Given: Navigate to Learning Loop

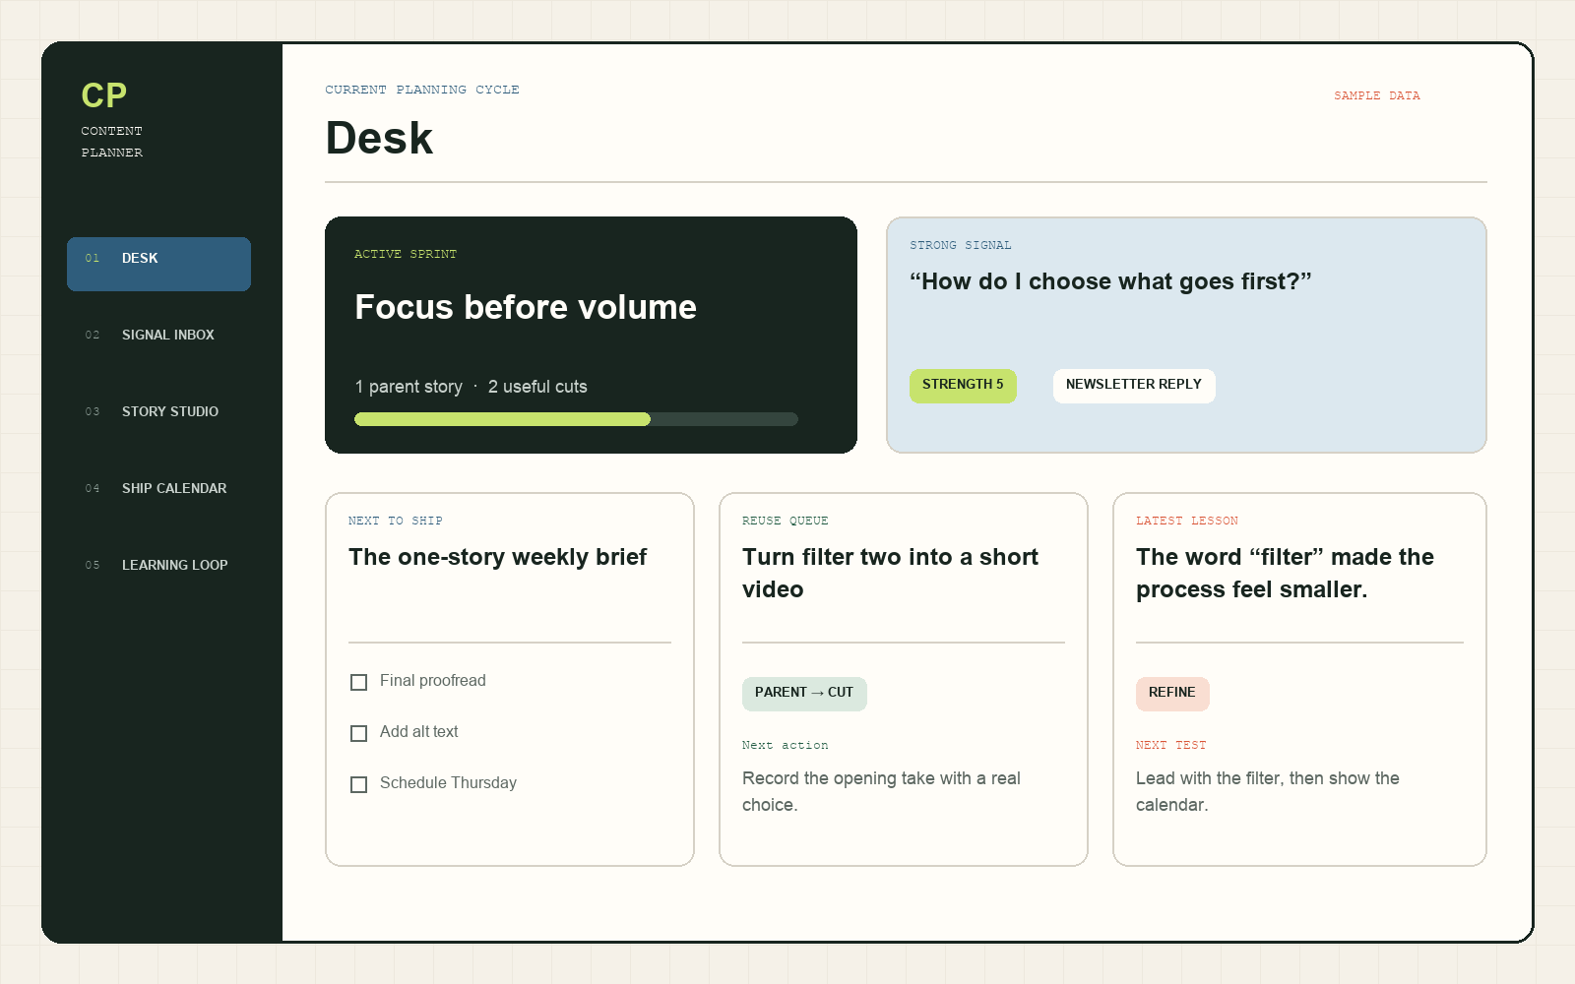Looking at the screenshot, I should pyautogui.click(x=158, y=566).
